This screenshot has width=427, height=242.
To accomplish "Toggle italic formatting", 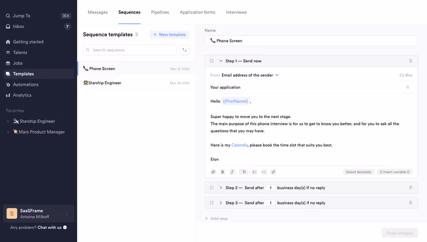I will (232, 172).
